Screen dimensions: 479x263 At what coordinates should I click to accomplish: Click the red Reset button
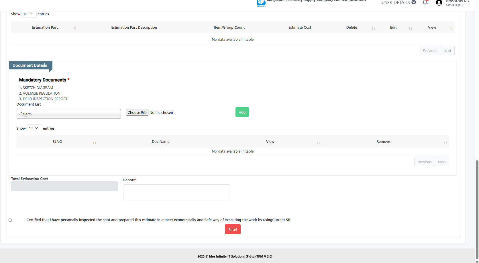[233, 229]
